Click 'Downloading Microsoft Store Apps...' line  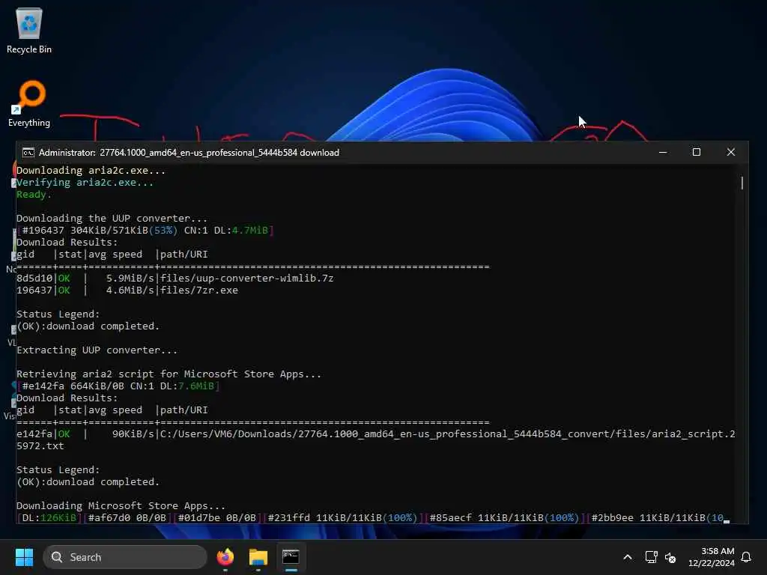tap(121, 505)
